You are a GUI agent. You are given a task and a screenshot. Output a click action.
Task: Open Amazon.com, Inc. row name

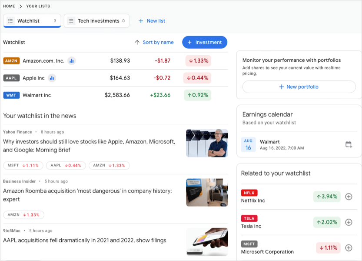(43, 61)
